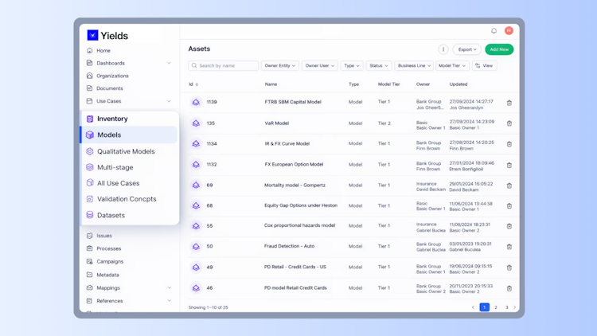Screen dimensions: 597x336
Task: Delete the FTRB SBM Capital Model row
Action: pyautogui.click(x=509, y=103)
